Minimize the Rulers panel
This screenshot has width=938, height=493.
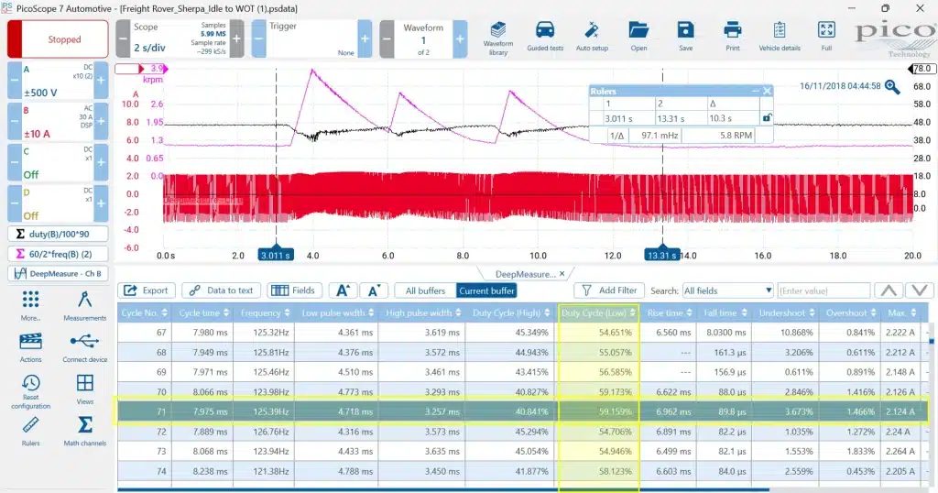pos(755,91)
